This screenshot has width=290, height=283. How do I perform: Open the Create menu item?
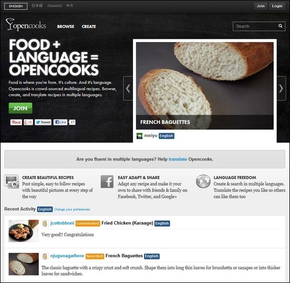tap(89, 27)
